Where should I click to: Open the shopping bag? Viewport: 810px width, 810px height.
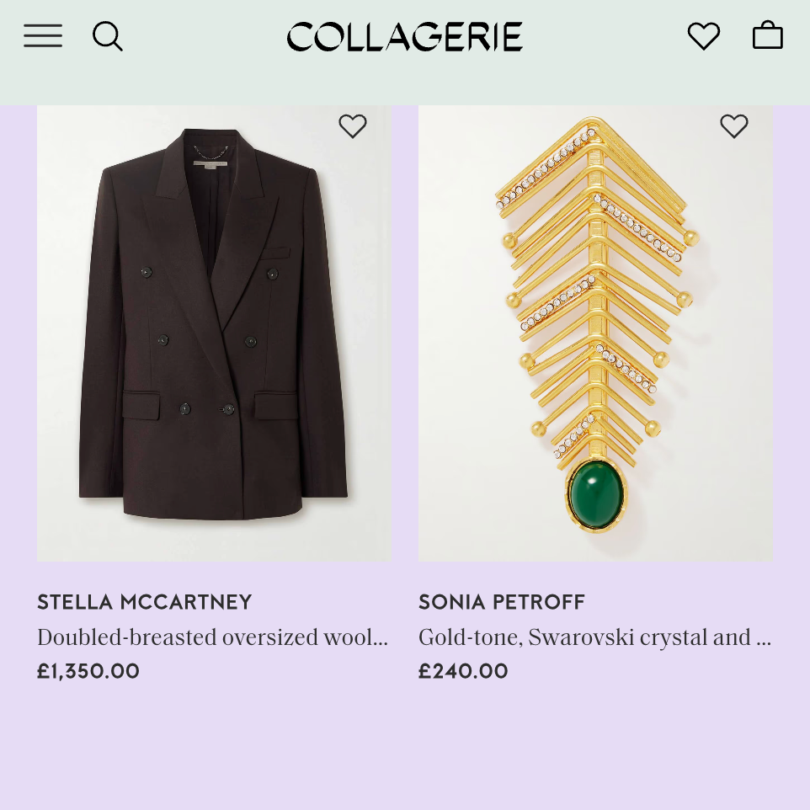767,36
